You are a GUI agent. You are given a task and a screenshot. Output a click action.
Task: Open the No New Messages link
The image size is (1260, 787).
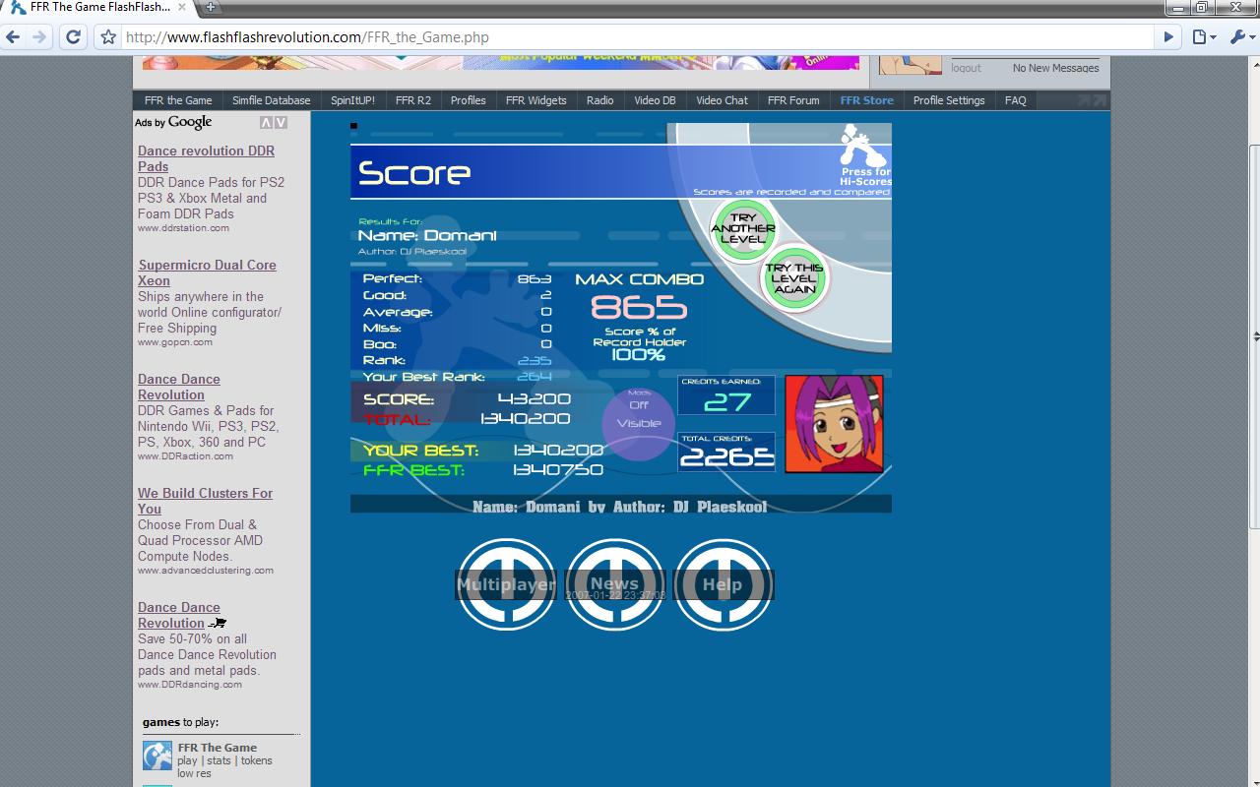(x=1056, y=68)
